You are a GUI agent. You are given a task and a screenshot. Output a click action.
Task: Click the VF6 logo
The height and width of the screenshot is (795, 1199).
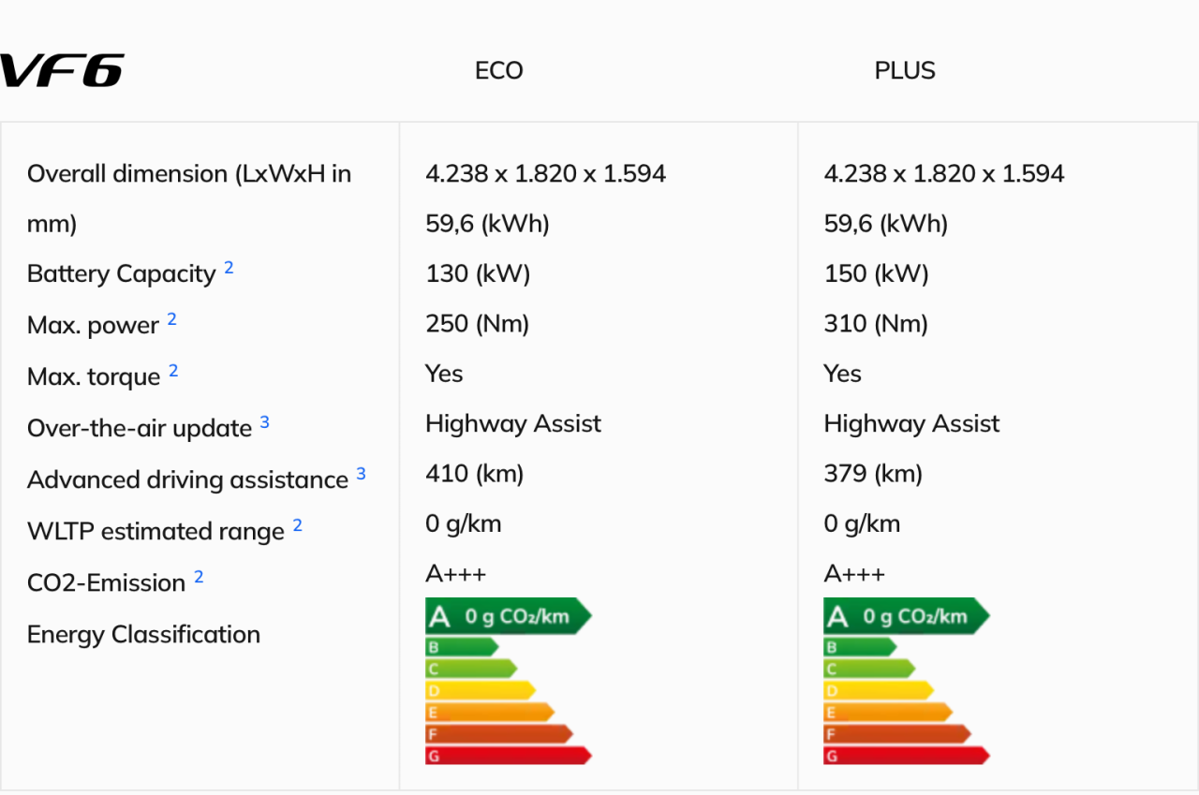pyautogui.click(x=62, y=70)
